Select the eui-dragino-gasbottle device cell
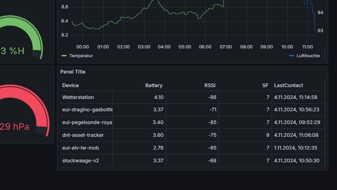The height and width of the screenshot is (190, 337). 87,110
